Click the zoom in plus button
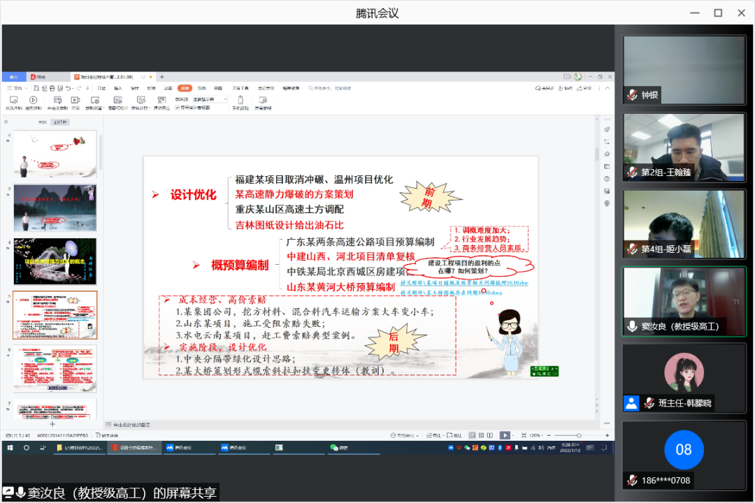 pos(607,435)
